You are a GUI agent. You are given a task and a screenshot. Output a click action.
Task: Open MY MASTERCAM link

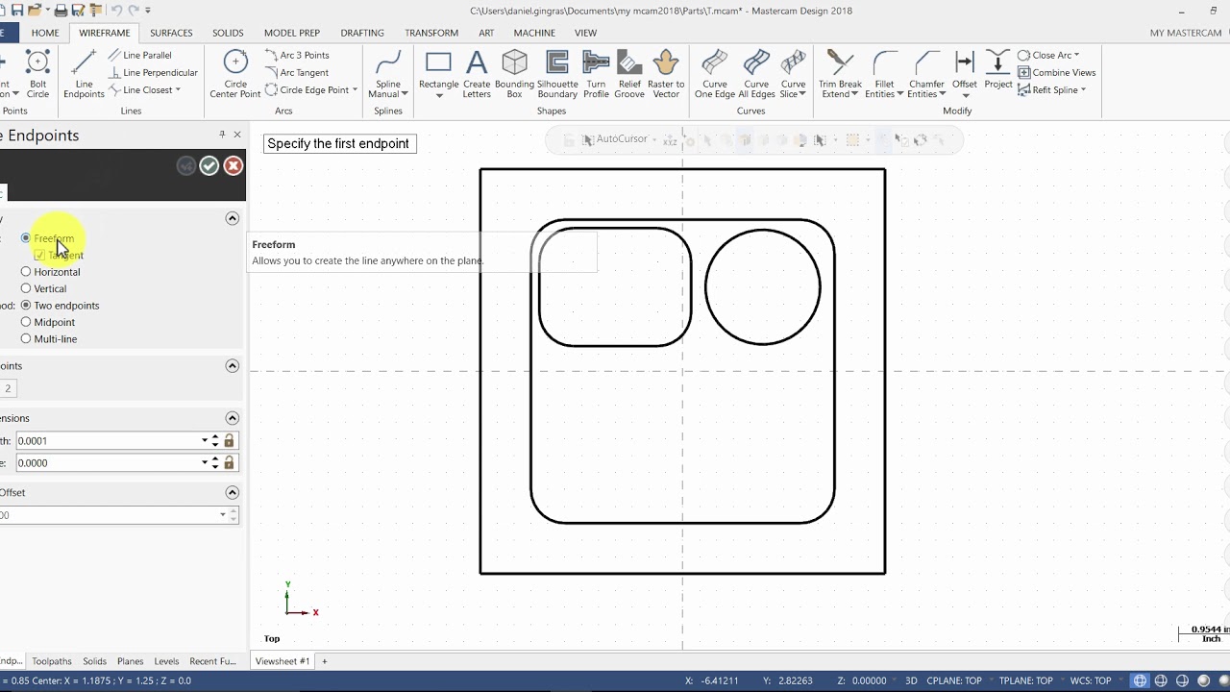click(1186, 33)
